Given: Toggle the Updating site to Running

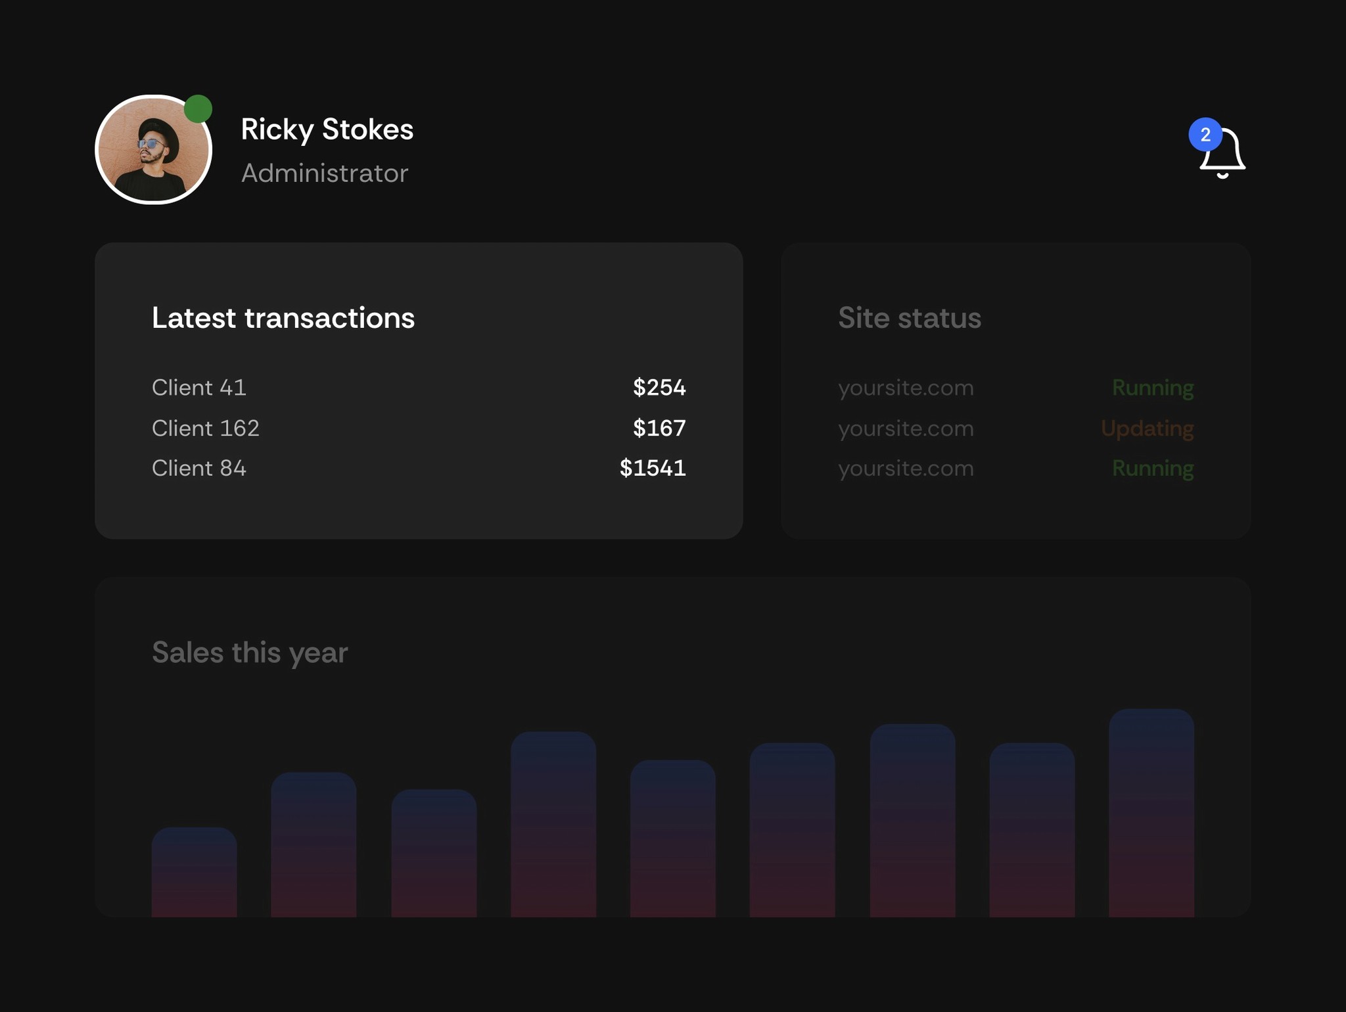Looking at the screenshot, I should [x=1146, y=428].
